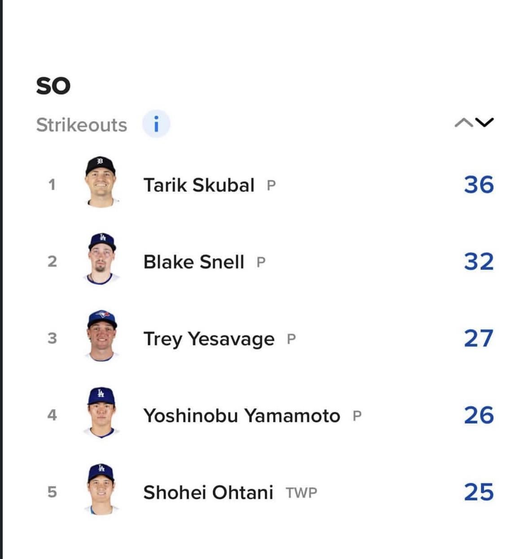Go to Blake Snell's name link
Image resolution: width=515 pixels, height=559 pixels.
pos(194,262)
